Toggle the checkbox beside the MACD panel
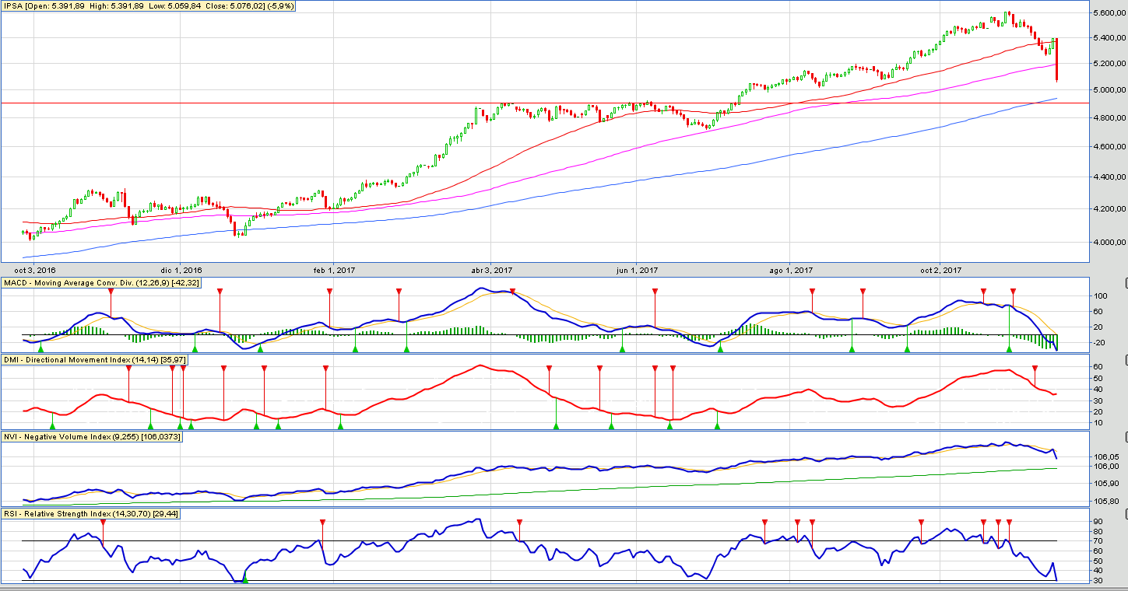The height and width of the screenshot is (591, 1128). [x=1126, y=282]
